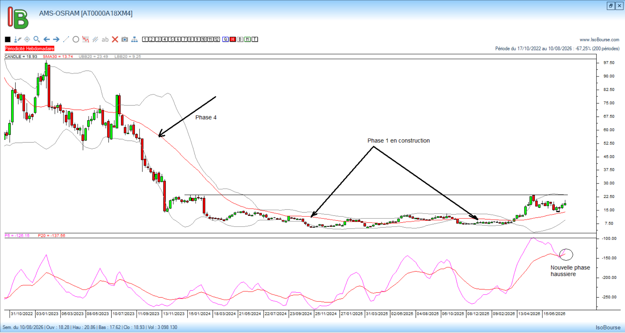Screen dimensions: 625x333
Task: Click the IB logo
Action: [x=18, y=18]
